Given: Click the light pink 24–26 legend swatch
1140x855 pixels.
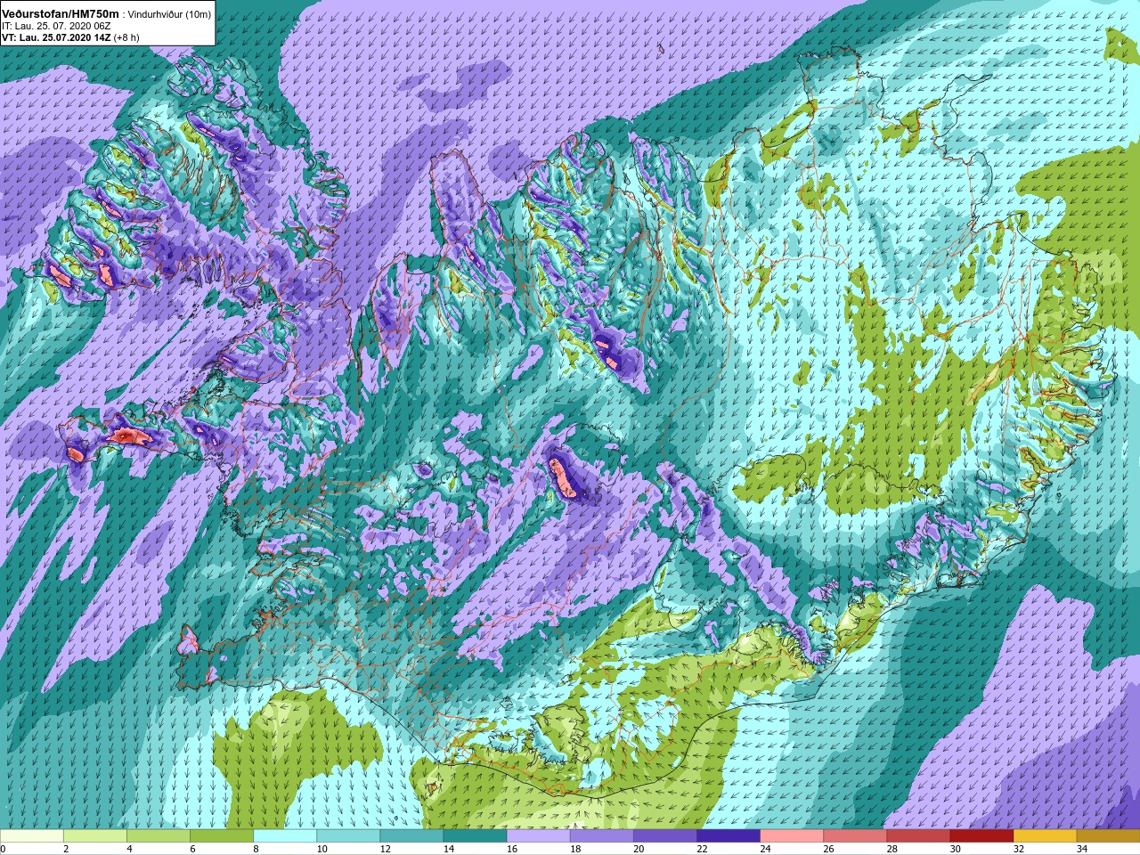Looking at the screenshot, I should (x=791, y=836).
